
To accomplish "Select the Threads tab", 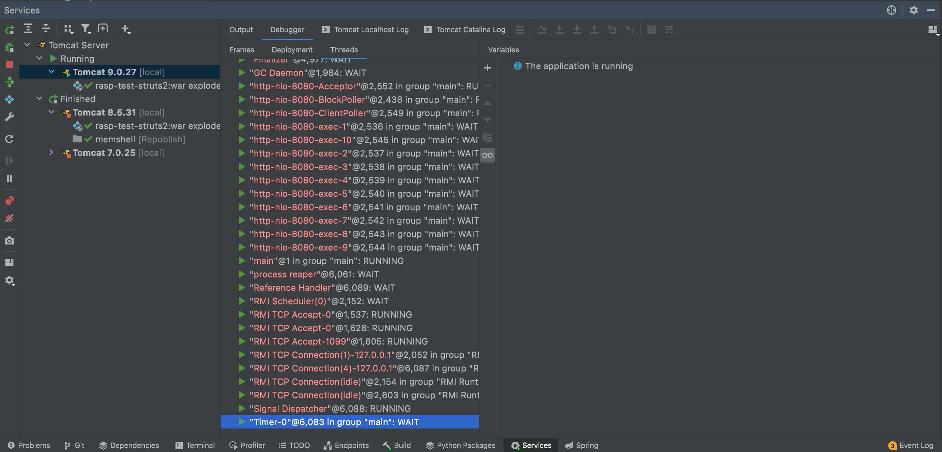I will [344, 50].
